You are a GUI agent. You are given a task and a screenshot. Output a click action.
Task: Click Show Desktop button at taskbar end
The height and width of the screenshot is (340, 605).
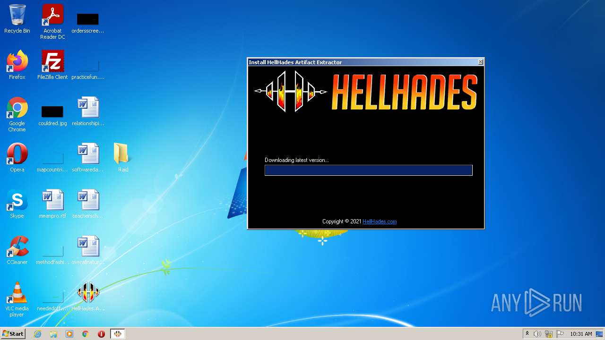pos(600,334)
